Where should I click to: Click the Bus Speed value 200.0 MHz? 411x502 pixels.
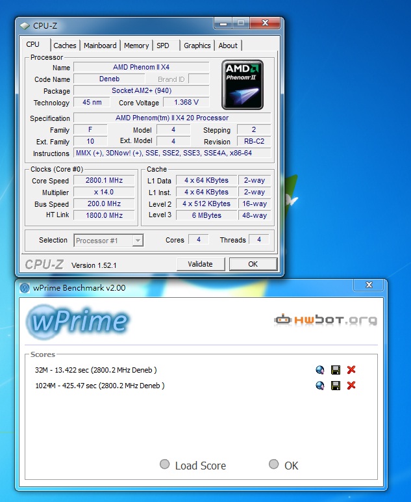click(x=104, y=204)
